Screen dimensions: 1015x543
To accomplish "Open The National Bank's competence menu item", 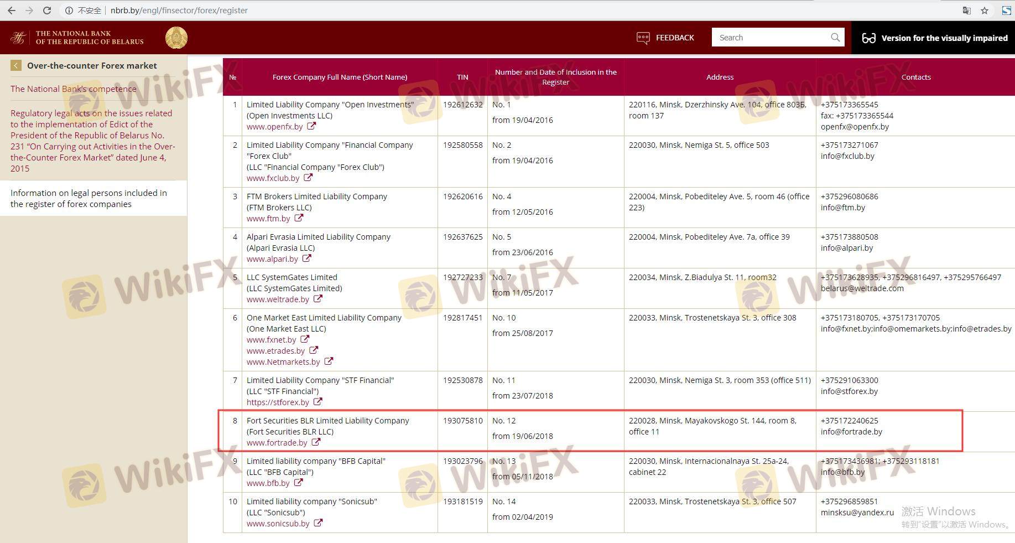I will 73,89.
